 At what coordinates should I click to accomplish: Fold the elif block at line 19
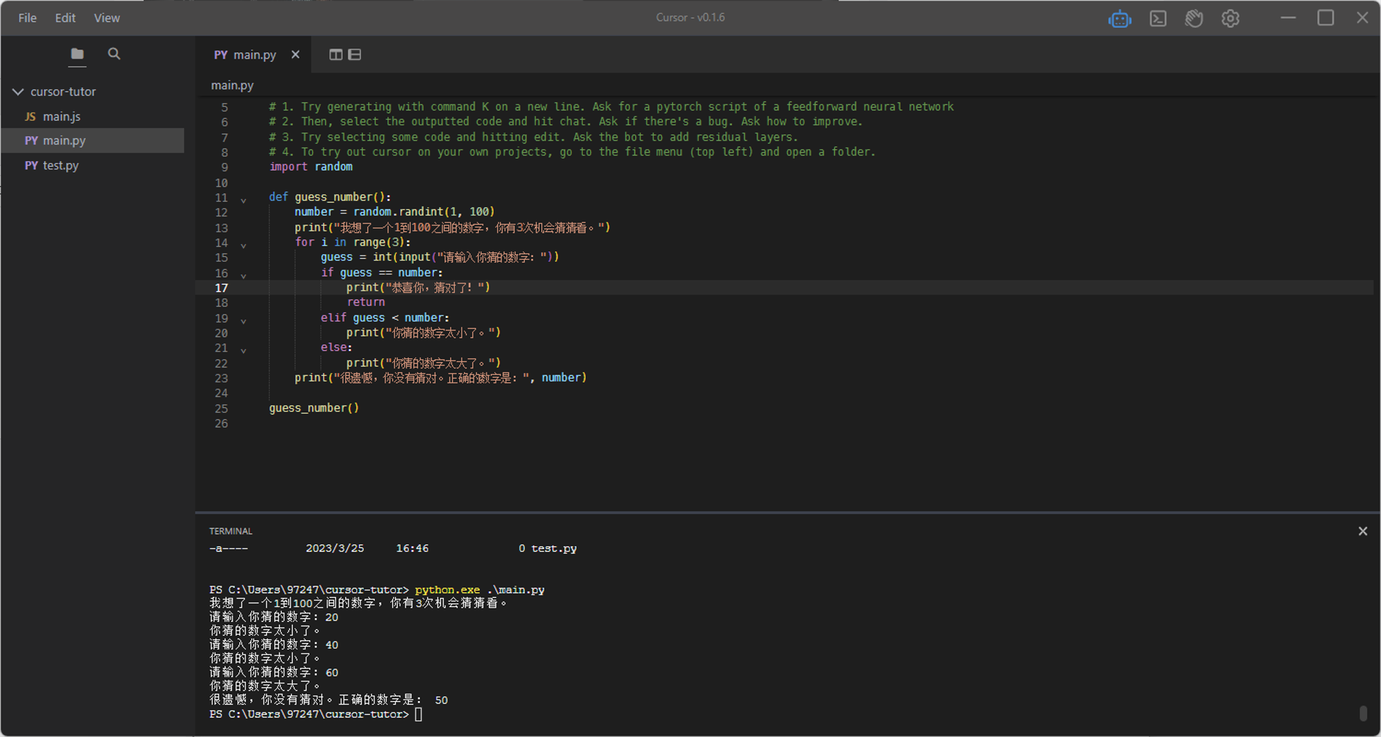(243, 321)
